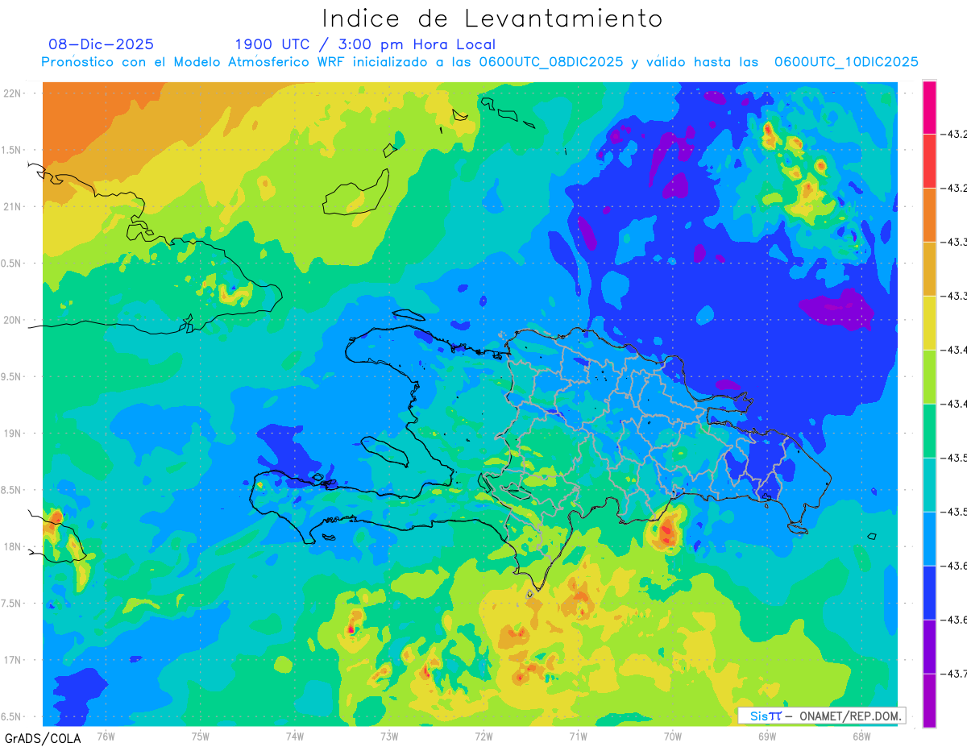Viewport: 967px width, 747px height.
Task: Click the 'Indice de Levantamiento' title
Action: 492,19
